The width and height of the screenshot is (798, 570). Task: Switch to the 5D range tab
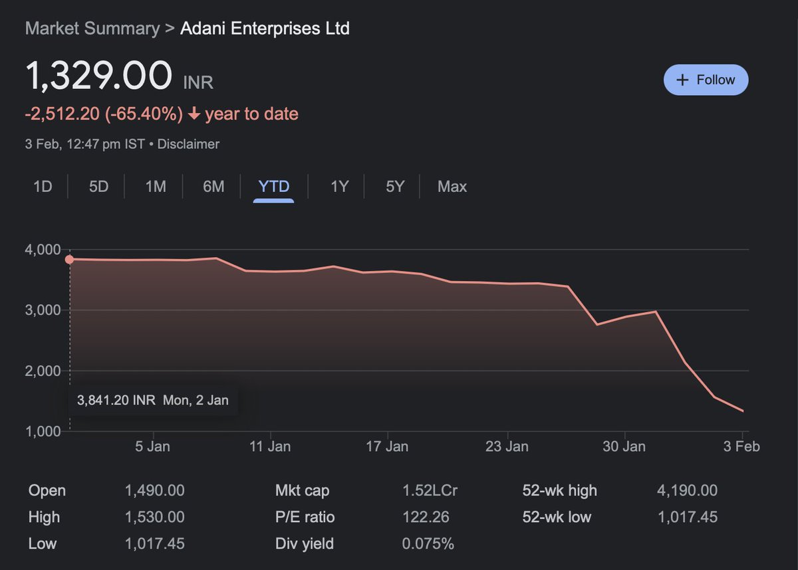click(98, 187)
